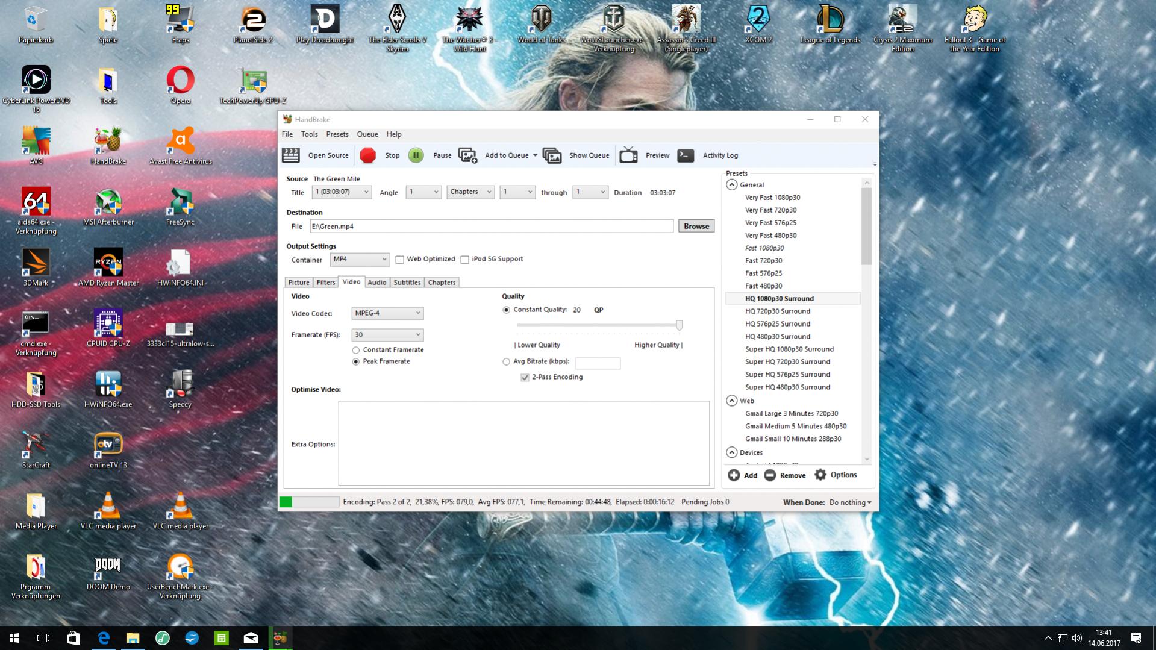The image size is (1156, 650).
Task: Toggle the 2-Pass Encoding checkbox
Action: [x=525, y=378]
